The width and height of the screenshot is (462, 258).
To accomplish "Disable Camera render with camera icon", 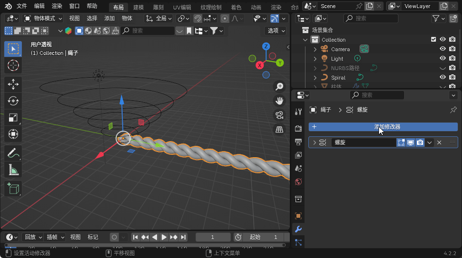I will [453, 49].
